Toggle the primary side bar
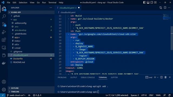The width and height of the screenshot is (173, 97). pyautogui.click(x=144, y=2)
